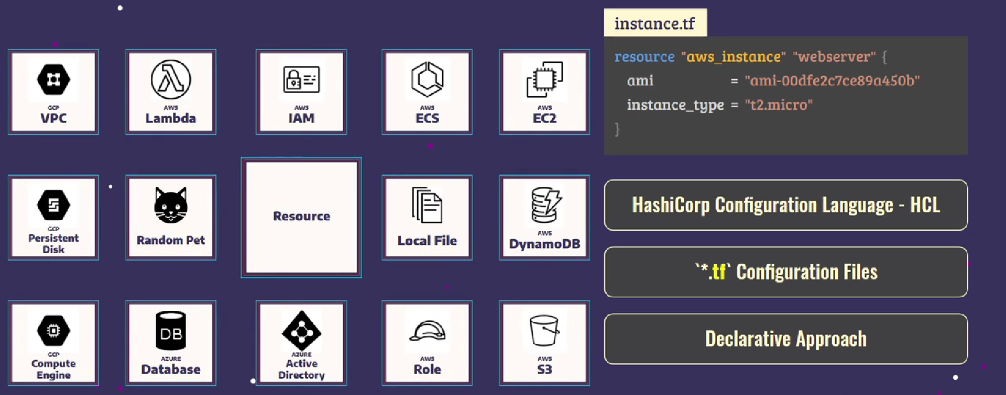The height and width of the screenshot is (395, 1006).
Task: Click the Azure Database cylinder icon
Action: (x=171, y=331)
